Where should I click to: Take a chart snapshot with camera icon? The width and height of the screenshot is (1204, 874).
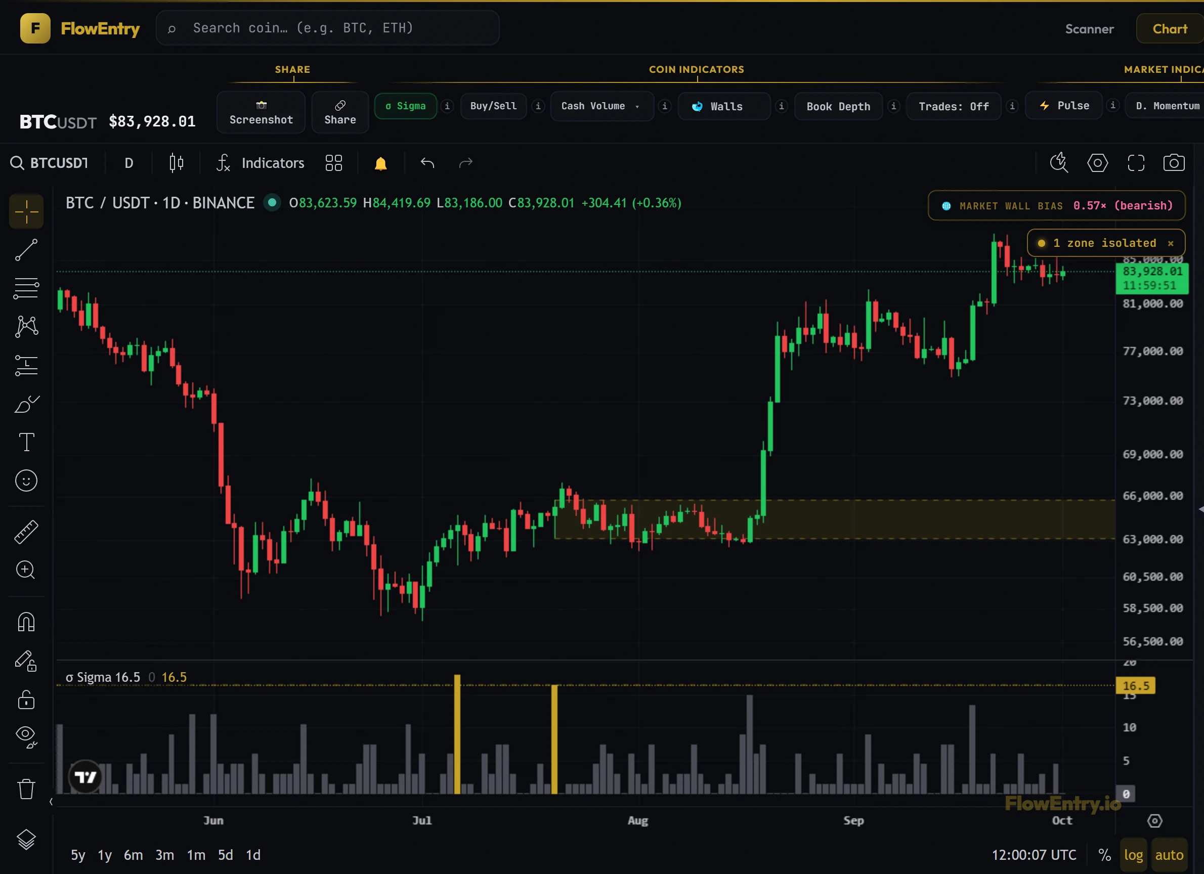pyautogui.click(x=1174, y=163)
